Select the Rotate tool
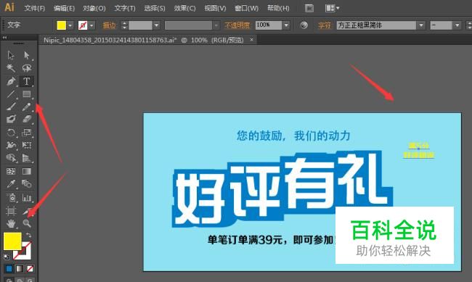Image resolution: width=472 pixels, height=282 pixels. click(11, 133)
